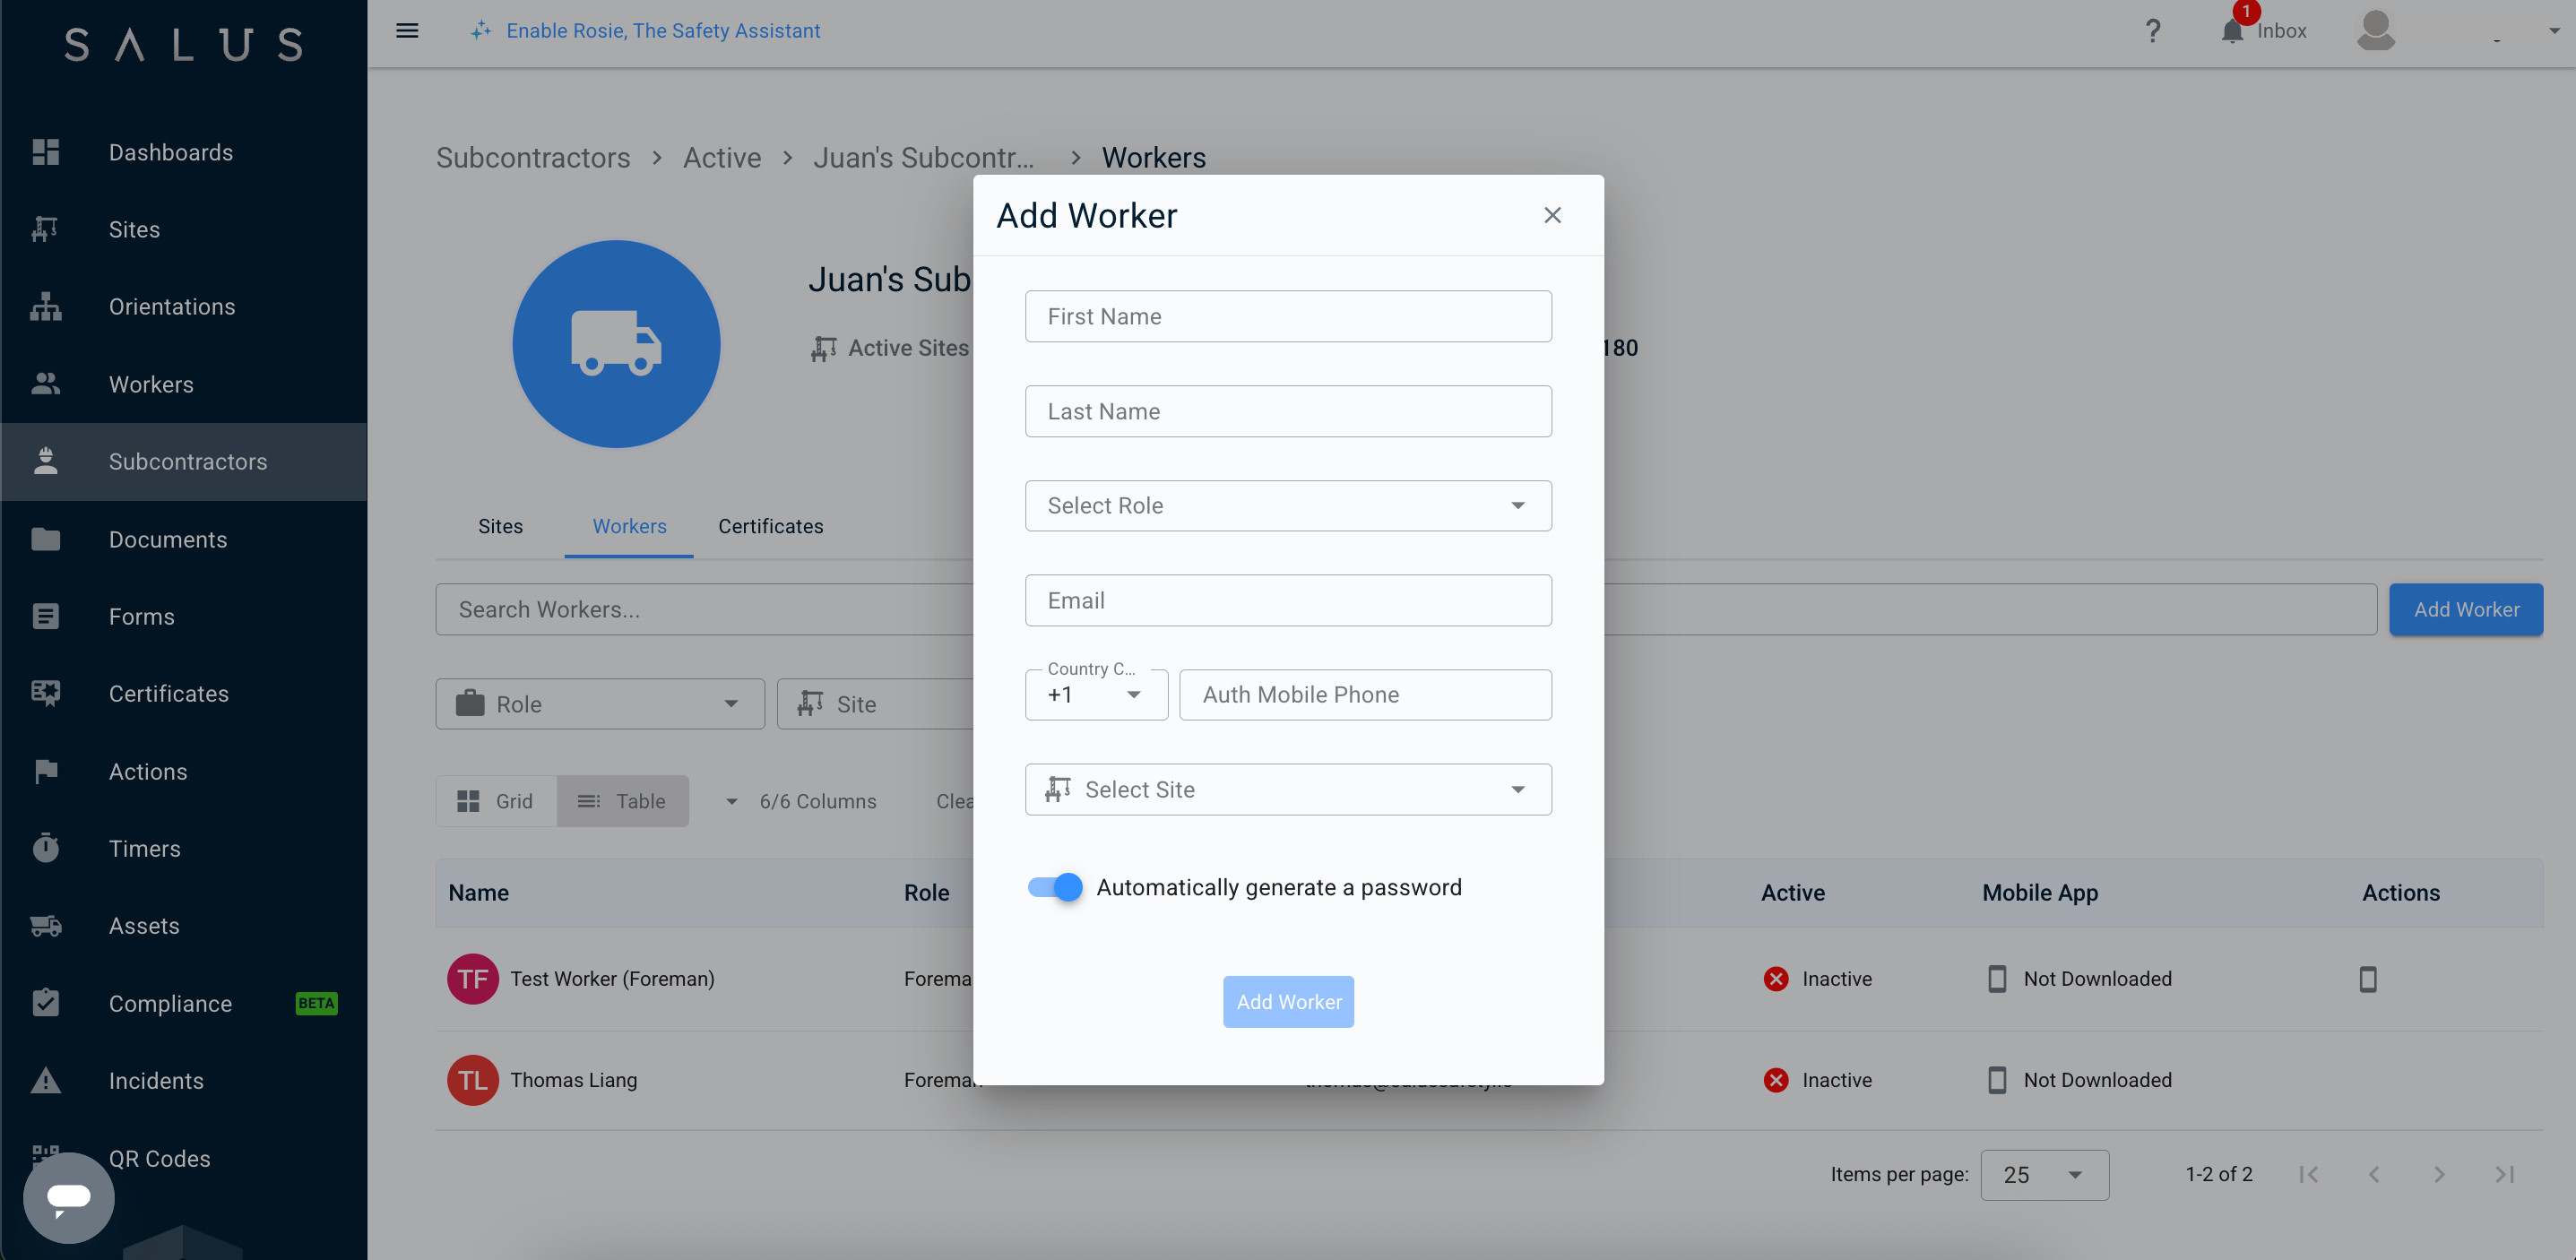Click the user profile avatar
This screenshot has width=2576, height=1260.
tap(2375, 30)
